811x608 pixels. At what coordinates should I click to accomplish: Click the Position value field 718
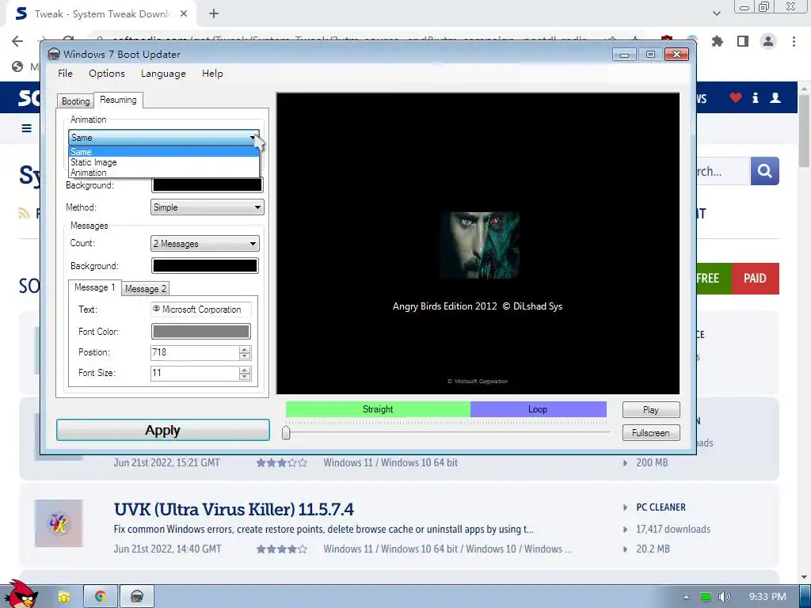pos(195,352)
